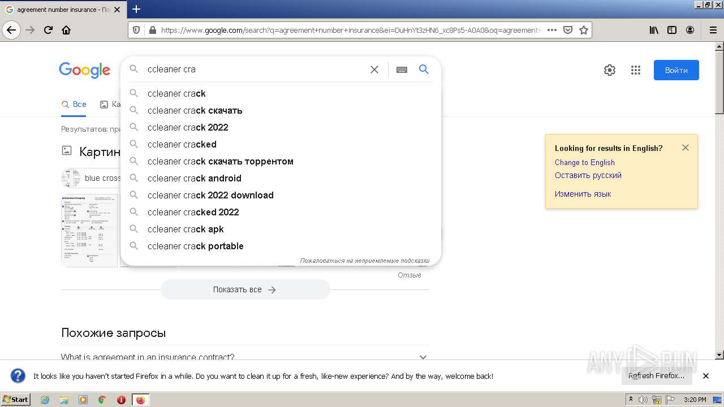Click the Refresh Firefox button
724x407 pixels.
(x=656, y=376)
